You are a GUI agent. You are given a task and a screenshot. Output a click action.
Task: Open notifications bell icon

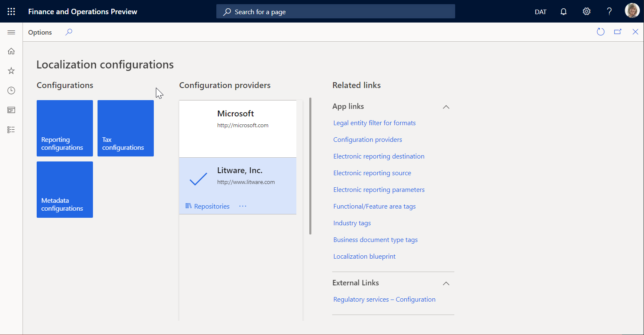tap(564, 12)
